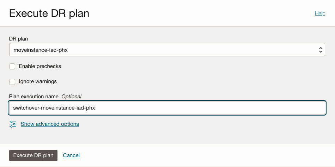This screenshot has height=167, width=335.
Task: Tick the Ignore warnings checkbox
Action: [12, 82]
